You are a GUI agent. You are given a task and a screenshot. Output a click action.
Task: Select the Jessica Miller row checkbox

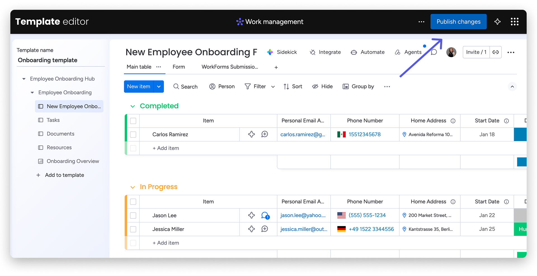pyautogui.click(x=133, y=229)
